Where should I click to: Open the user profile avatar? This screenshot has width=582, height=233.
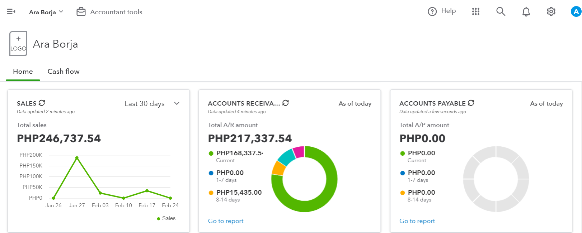(576, 12)
